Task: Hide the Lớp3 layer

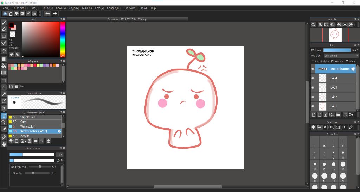Action: 313,88
